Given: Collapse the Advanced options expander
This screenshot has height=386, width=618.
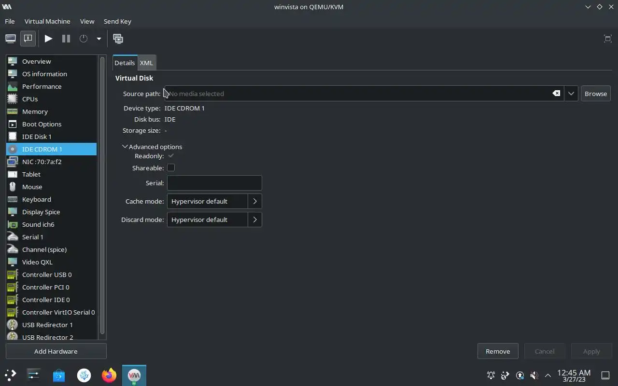Looking at the screenshot, I should pos(152,147).
